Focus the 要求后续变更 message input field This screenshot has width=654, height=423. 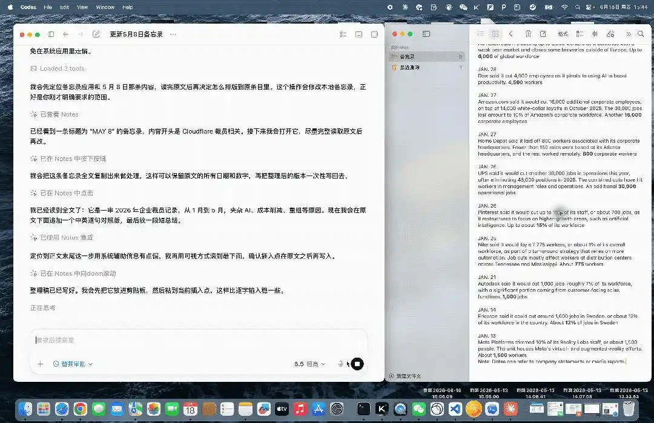click(x=199, y=340)
